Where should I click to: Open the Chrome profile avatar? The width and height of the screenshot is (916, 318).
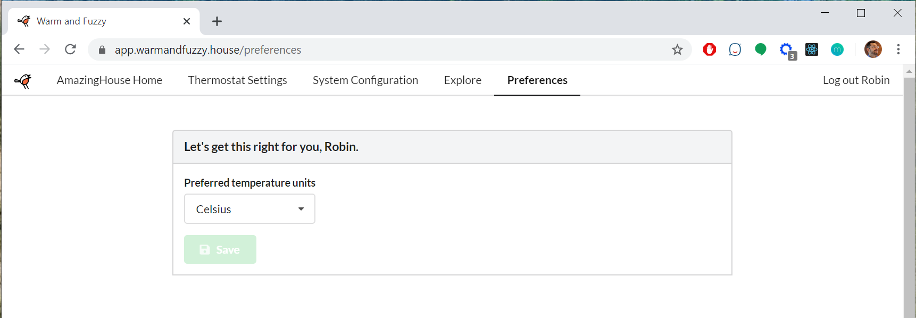click(872, 49)
